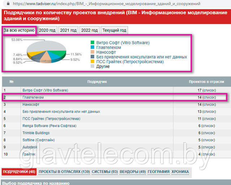231x185 pixels.
Task: Open список link for Trimble Buildings row
Action: (208, 133)
